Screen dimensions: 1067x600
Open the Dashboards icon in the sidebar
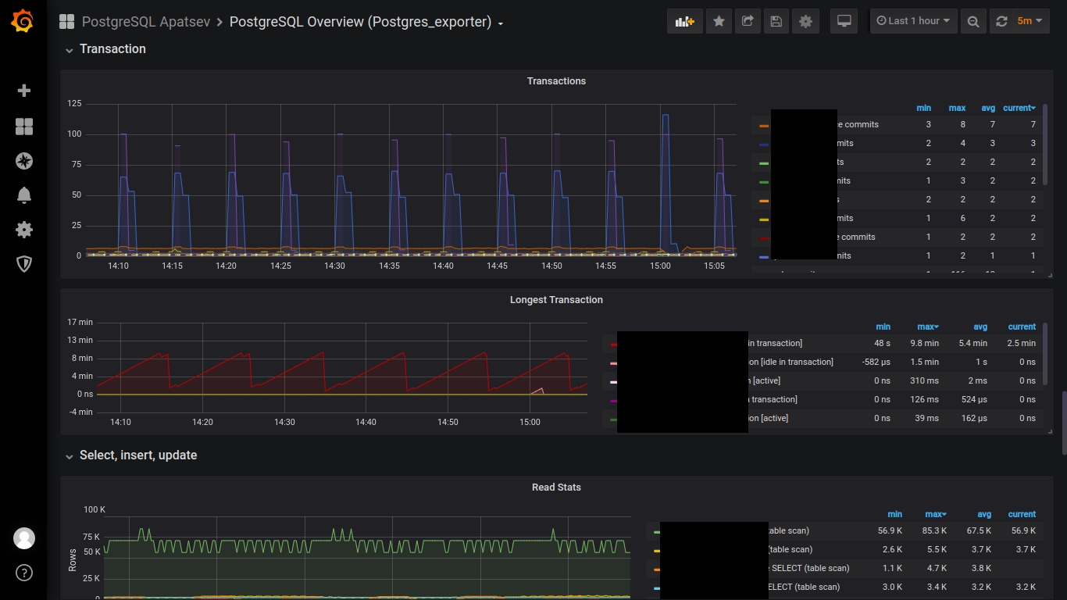pyautogui.click(x=24, y=127)
